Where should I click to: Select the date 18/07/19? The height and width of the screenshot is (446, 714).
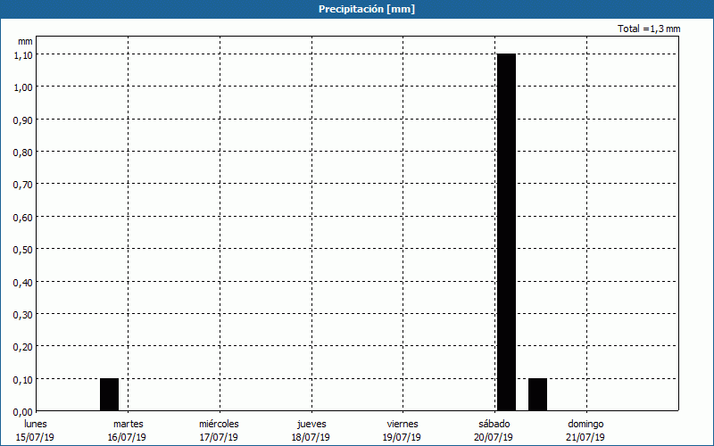point(311,437)
